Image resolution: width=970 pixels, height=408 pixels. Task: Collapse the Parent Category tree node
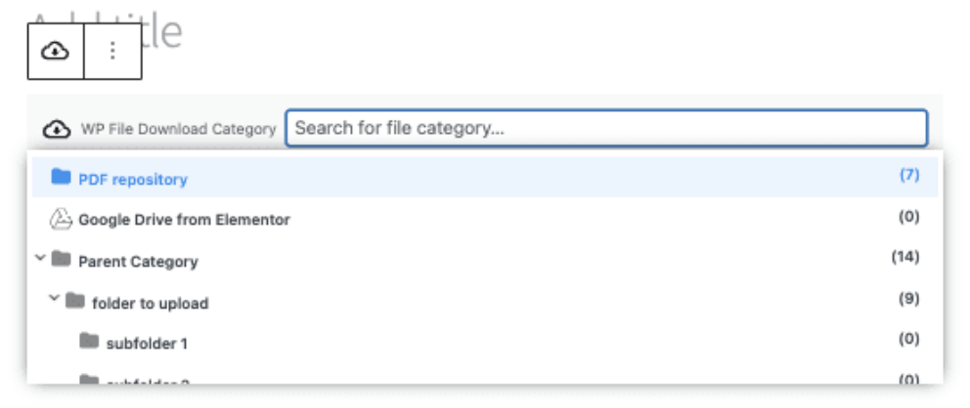39,260
